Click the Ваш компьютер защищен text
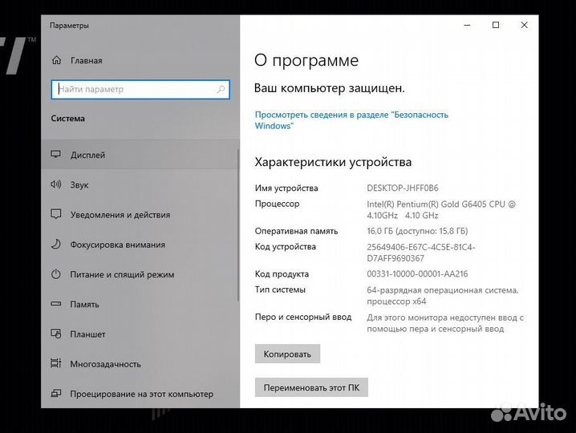Image resolution: width=576 pixels, height=433 pixels. (x=330, y=88)
